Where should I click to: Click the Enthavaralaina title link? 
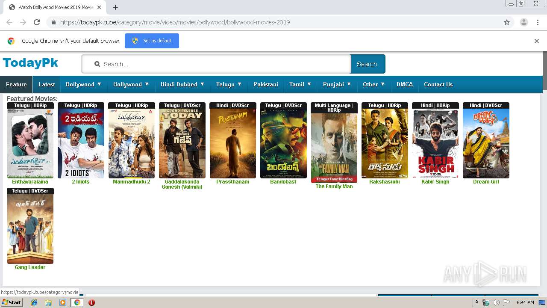pyautogui.click(x=30, y=182)
